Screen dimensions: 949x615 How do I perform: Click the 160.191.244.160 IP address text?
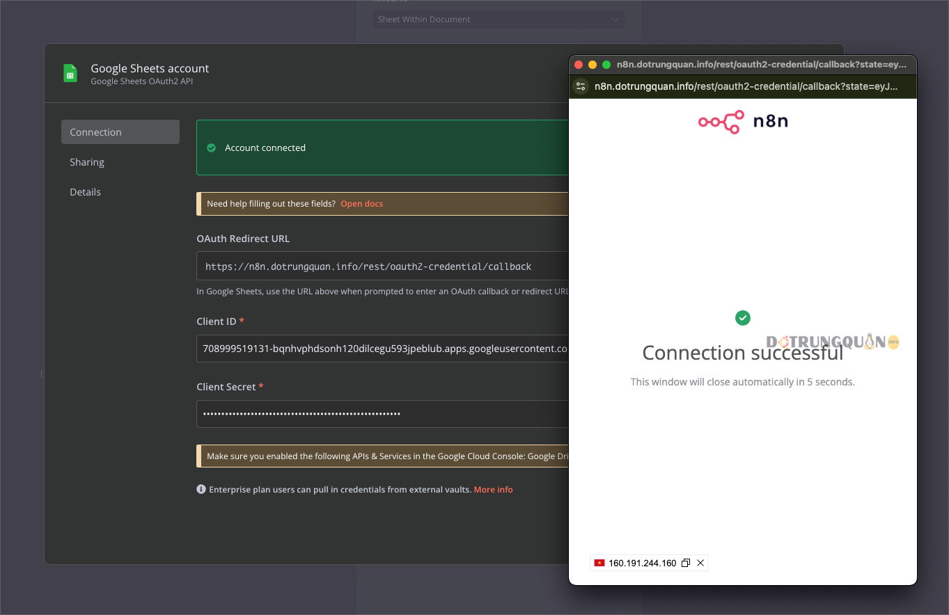tap(642, 563)
